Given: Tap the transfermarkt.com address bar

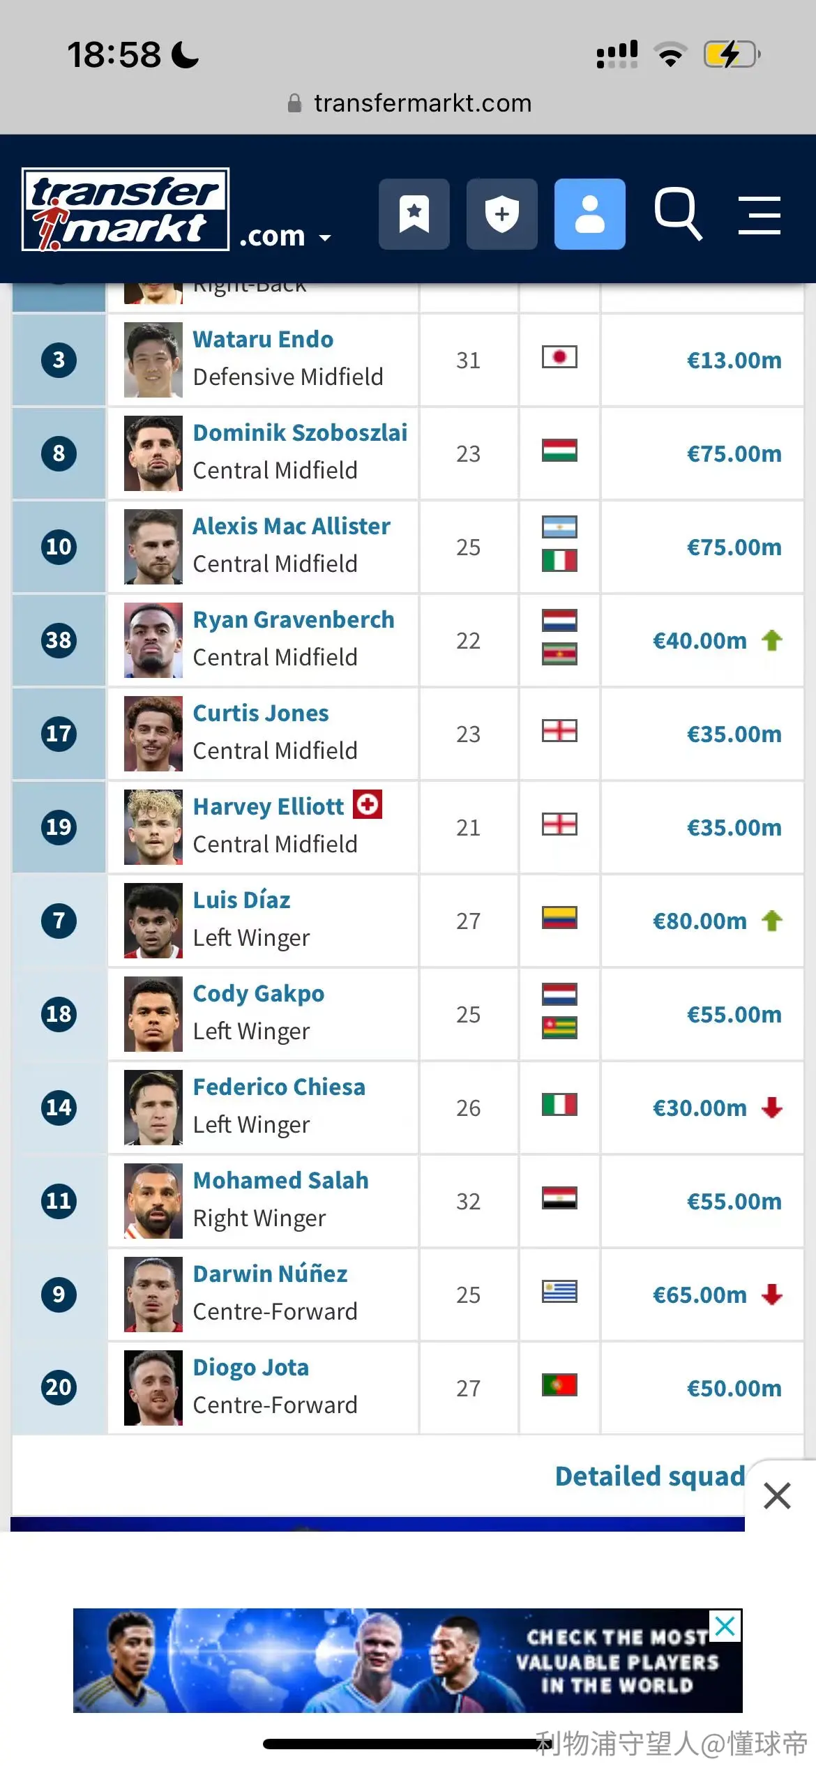Looking at the screenshot, I should coord(410,103).
